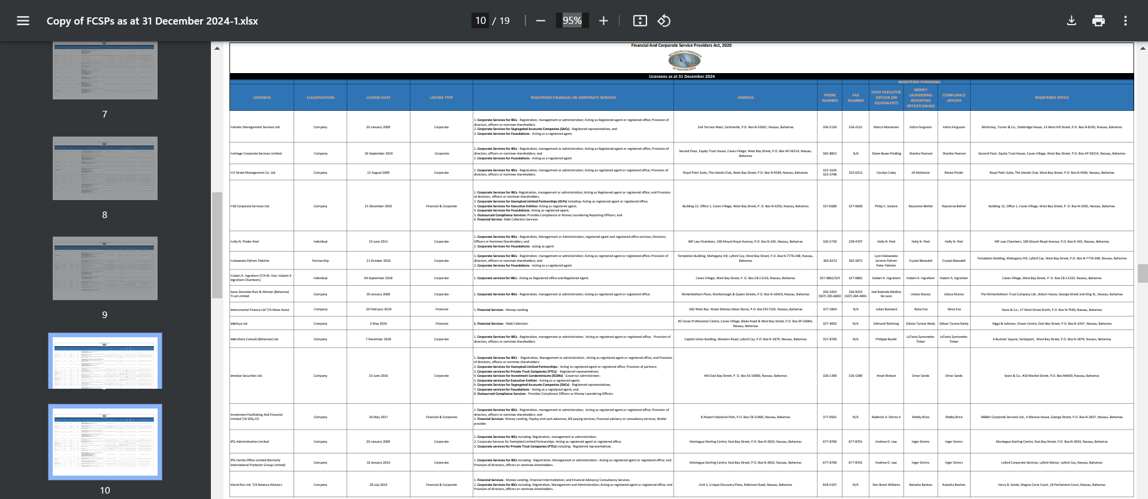Zoom out with the minus icon

540,21
